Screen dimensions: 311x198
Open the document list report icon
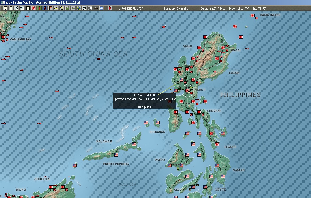point(11,8)
